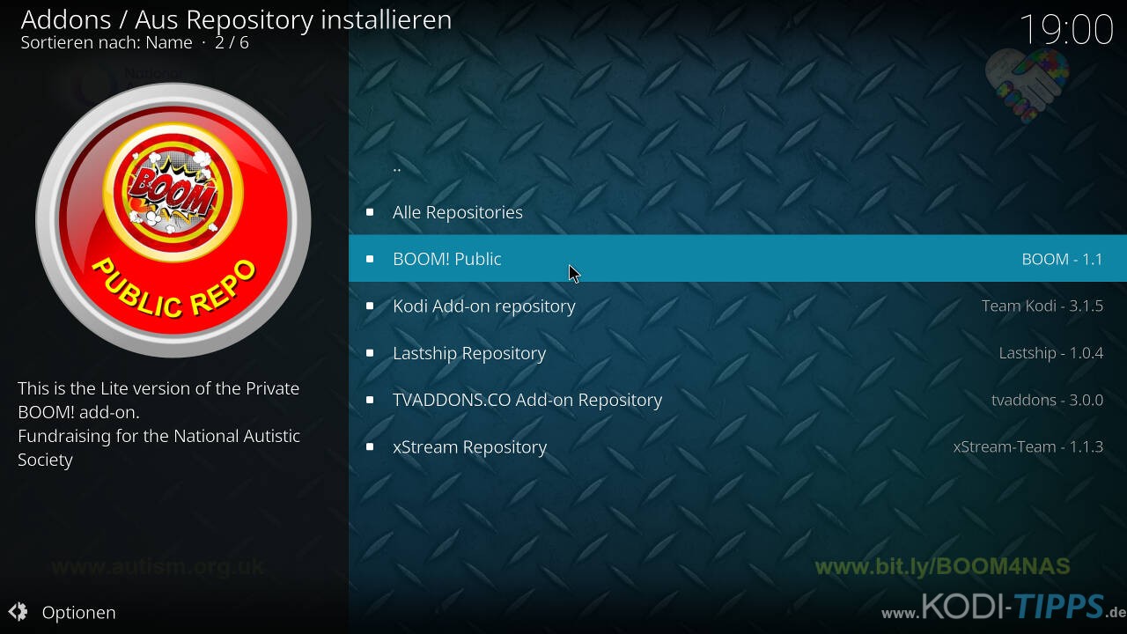Click the 'Lastship - 1.0.4' version text
This screenshot has height=634, width=1127.
1050,352
